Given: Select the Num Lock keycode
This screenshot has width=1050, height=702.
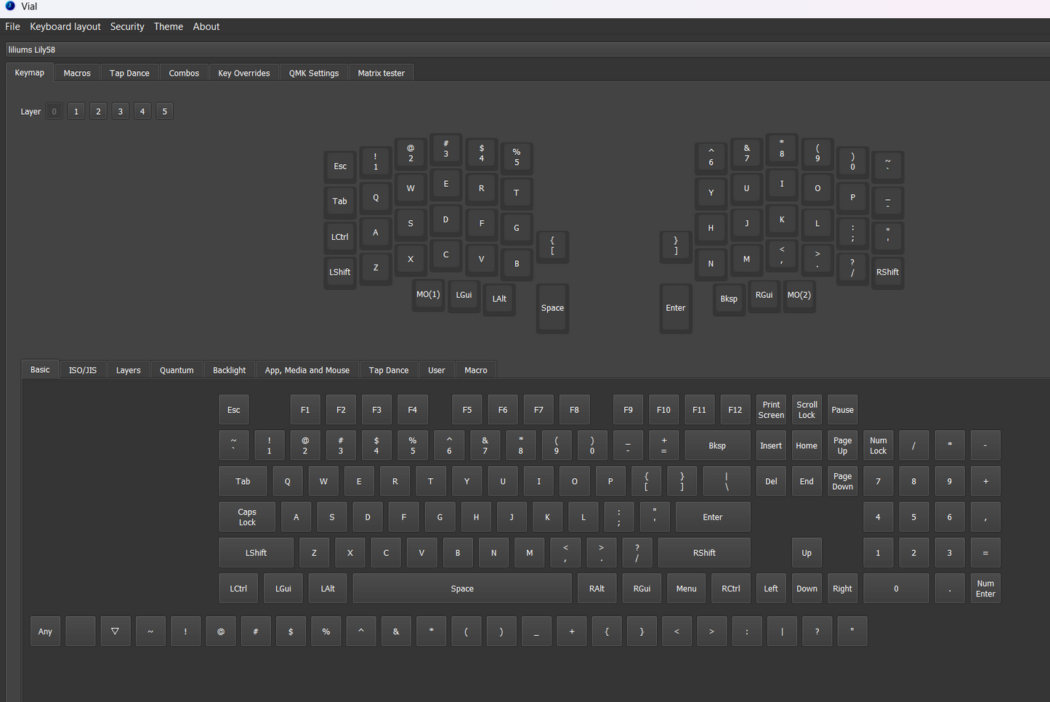Looking at the screenshot, I should tap(878, 445).
